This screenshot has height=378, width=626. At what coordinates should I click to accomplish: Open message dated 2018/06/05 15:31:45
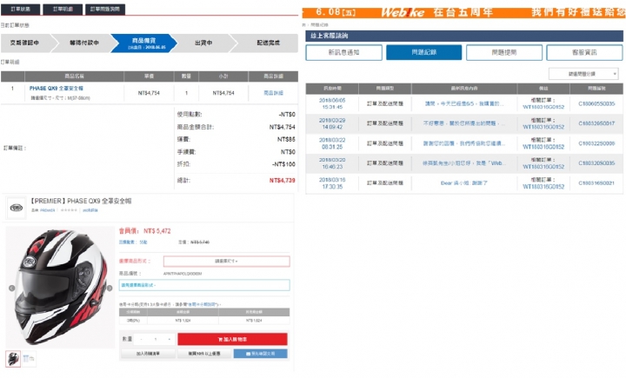coord(332,103)
